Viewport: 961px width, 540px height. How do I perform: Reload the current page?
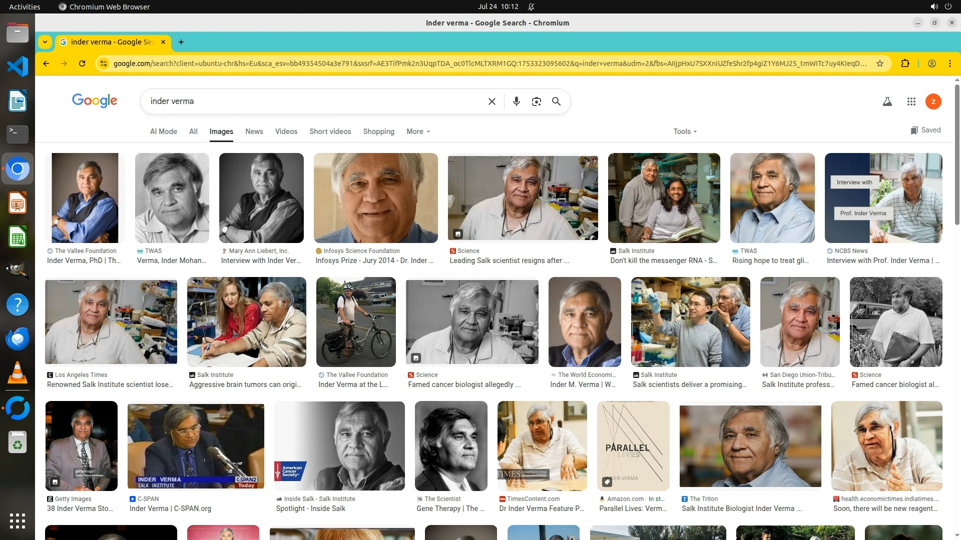(x=82, y=63)
